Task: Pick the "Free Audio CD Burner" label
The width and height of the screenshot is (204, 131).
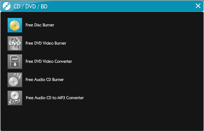Action: click(45, 80)
